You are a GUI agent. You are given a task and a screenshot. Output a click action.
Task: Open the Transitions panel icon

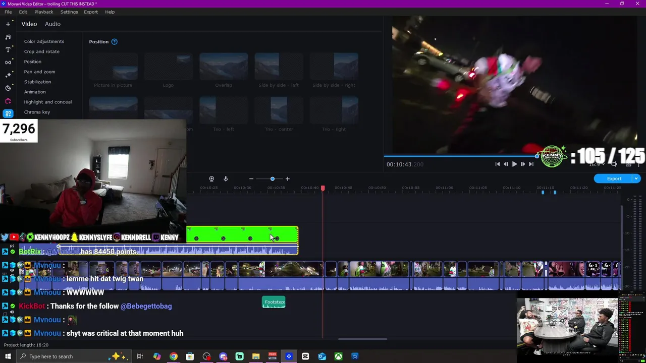(x=8, y=62)
